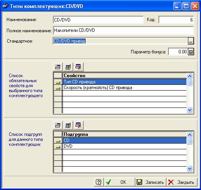This screenshot has height=190, width=201.
Task: Delete row icon above Свойство table
Action: (79, 67)
